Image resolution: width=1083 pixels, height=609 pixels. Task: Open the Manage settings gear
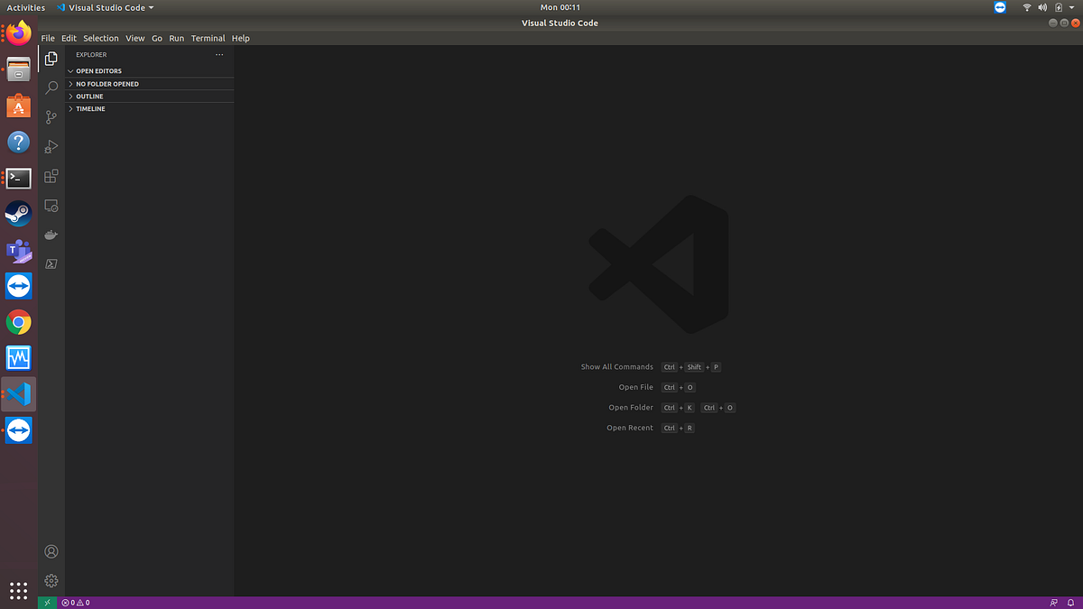pos(51,580)
